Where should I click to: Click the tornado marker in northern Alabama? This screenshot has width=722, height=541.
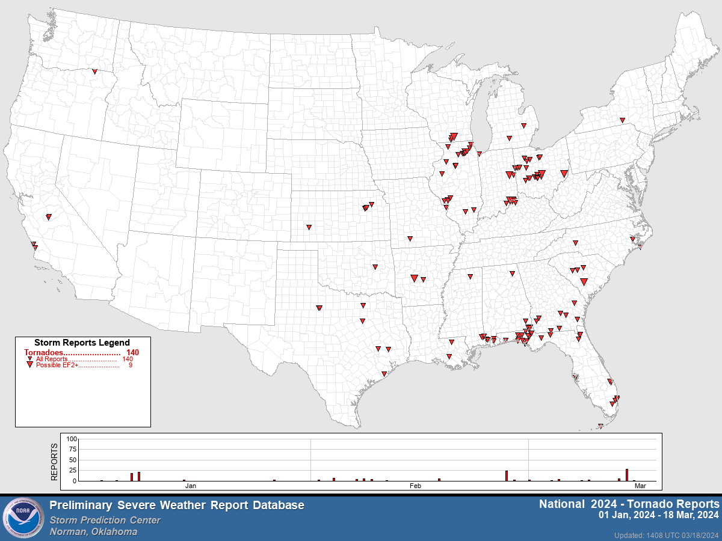(x=513, y=273)
